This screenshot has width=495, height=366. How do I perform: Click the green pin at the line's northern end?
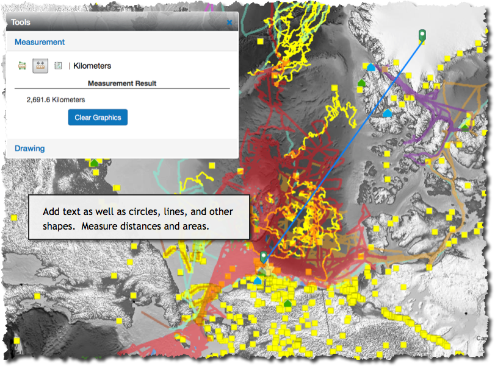tap(422, 35)
